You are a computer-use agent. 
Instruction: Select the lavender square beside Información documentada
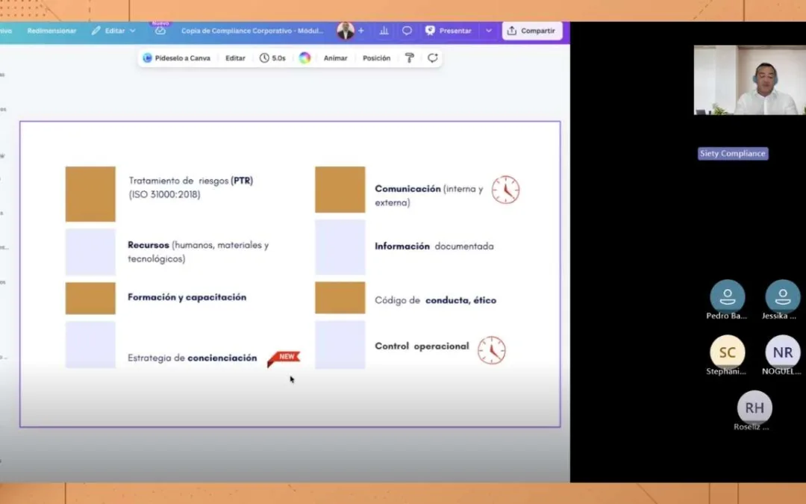click(x=340, y=247)
